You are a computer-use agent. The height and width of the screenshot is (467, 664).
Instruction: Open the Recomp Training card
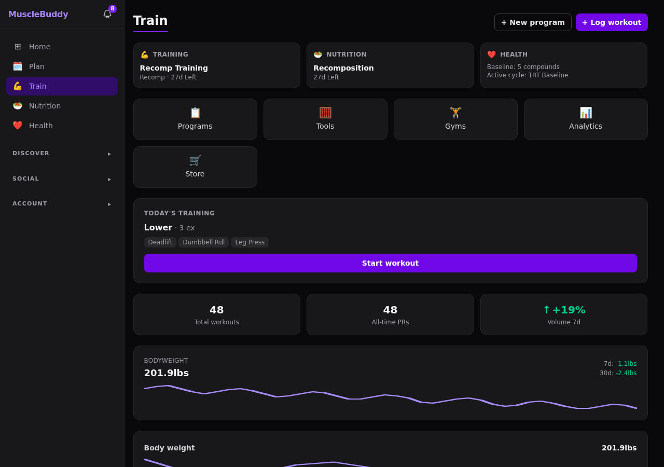[x=217, y=65]
